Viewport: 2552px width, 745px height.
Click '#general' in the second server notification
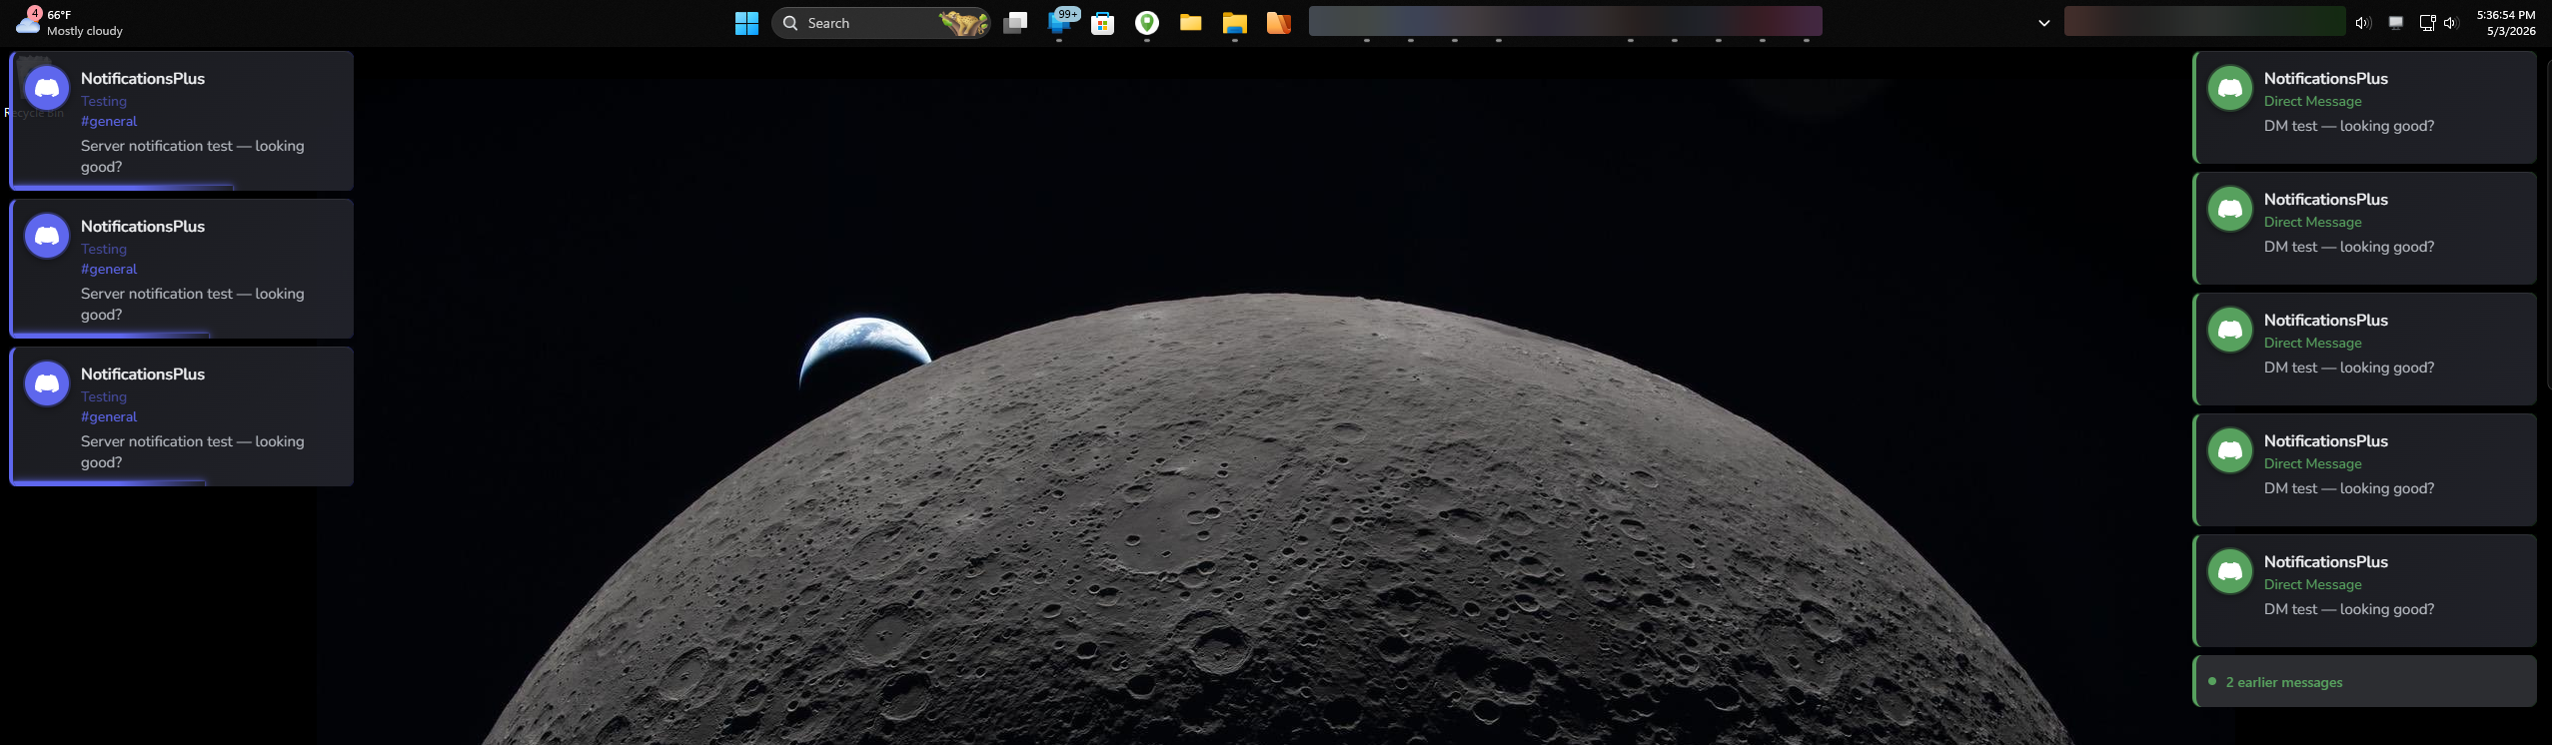click(x=109, y=269)
